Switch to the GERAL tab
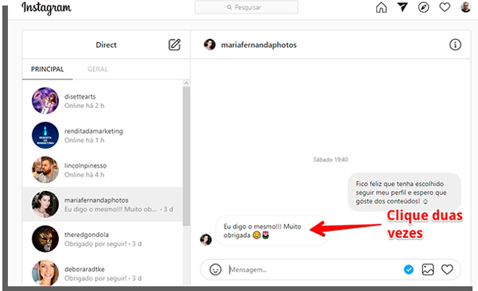 click(97, 69)
